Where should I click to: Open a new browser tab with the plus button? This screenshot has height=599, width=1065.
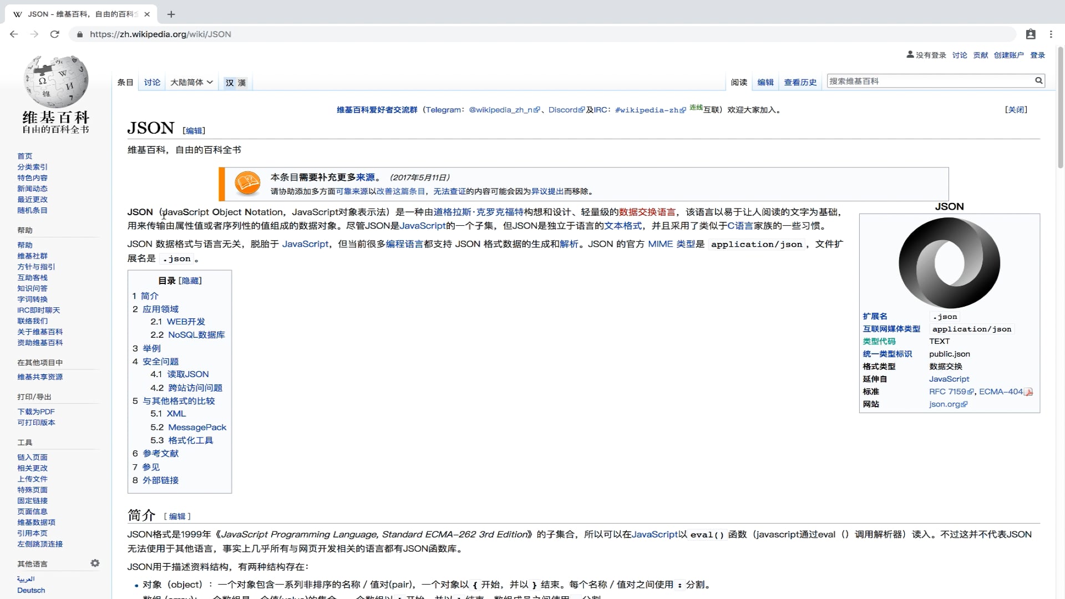pyautogui.click(x=171, y=14)
